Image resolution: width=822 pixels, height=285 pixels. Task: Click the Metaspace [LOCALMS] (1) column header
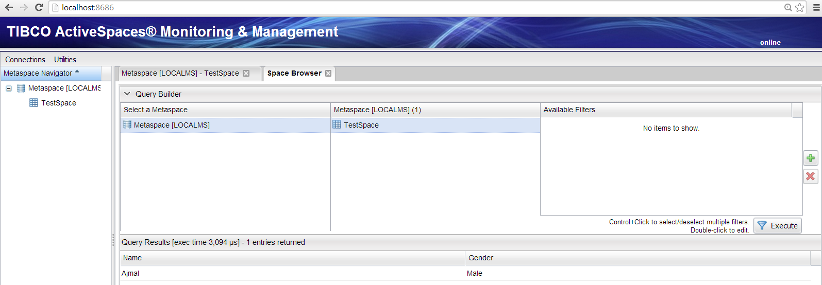[435, 110]
